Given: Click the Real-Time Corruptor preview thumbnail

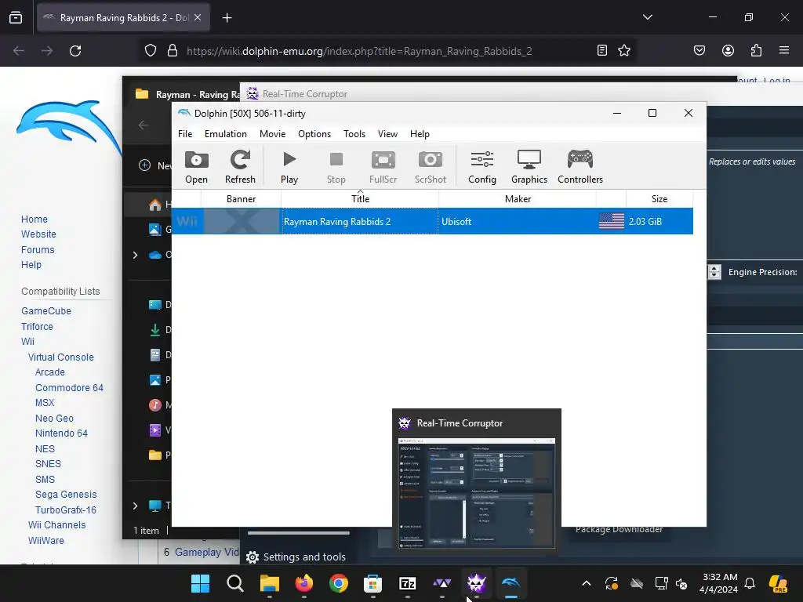Looking at the screenshot, I should 476,493.
